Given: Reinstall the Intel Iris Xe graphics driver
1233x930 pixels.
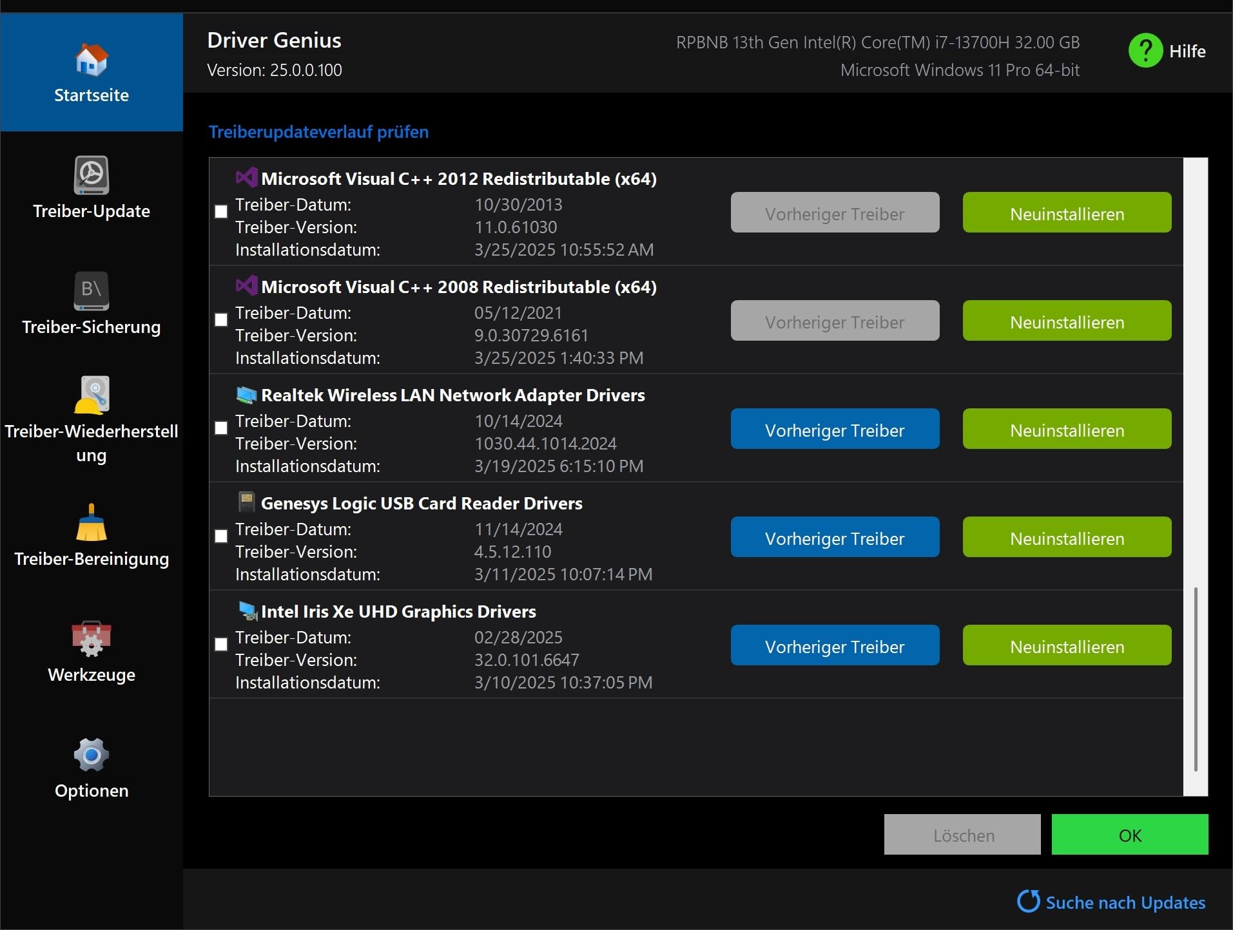Looking at the screenshot, I should pos(1067,645).
